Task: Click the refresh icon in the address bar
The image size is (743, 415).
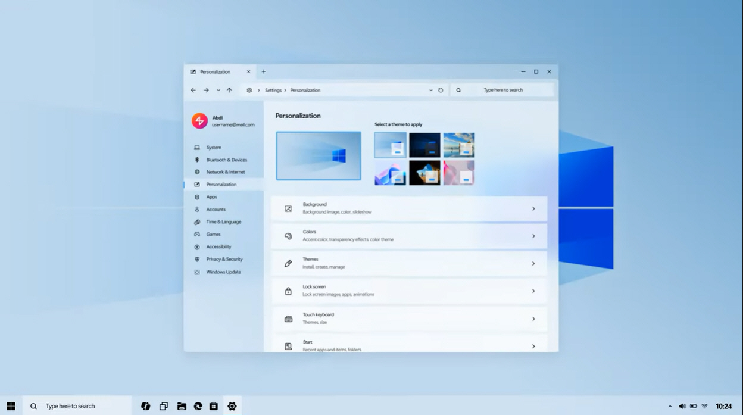Action: point(441,90)
